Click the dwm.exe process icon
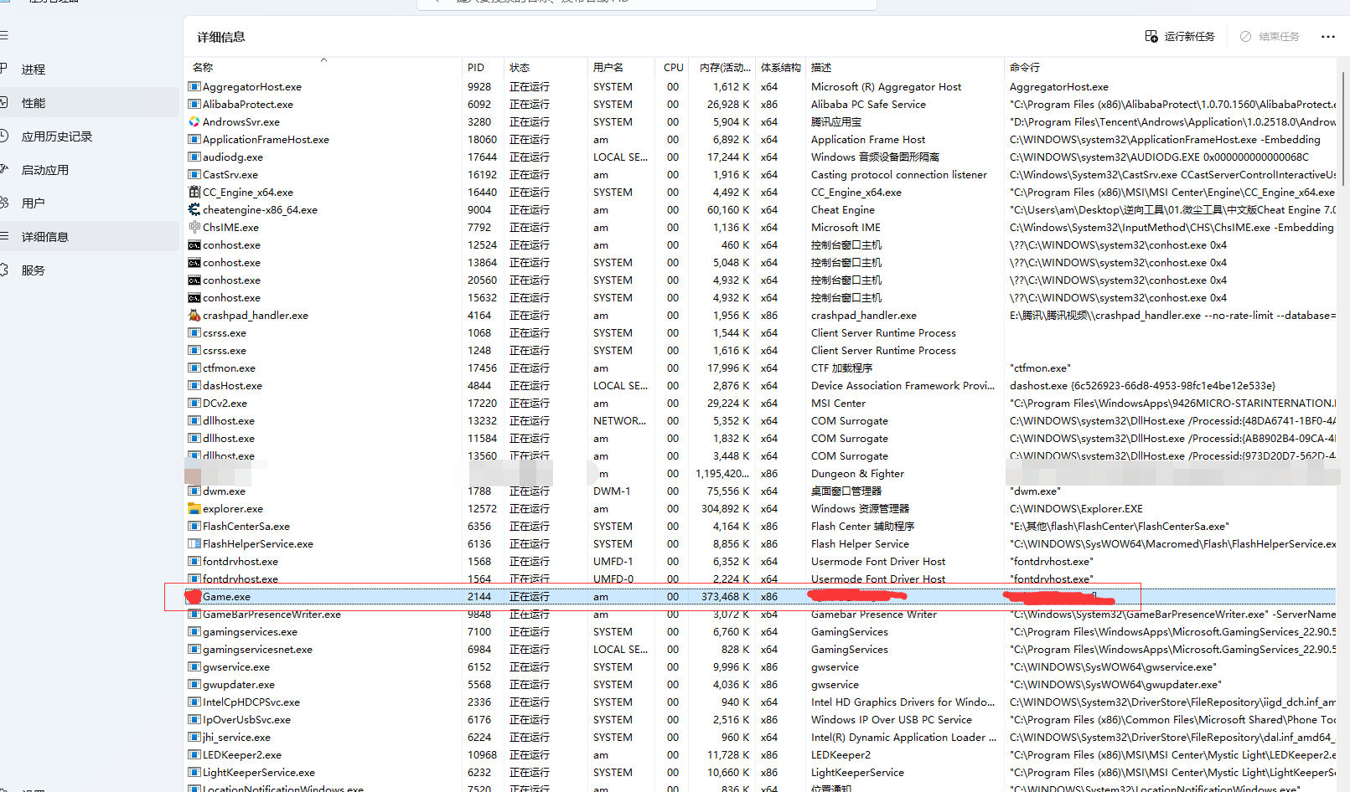Viewport: 1350px width, 792px height. [194, 491]
